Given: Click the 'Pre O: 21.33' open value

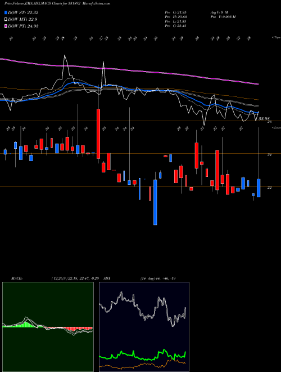Looking at the screenshot, I should (175, 12).
